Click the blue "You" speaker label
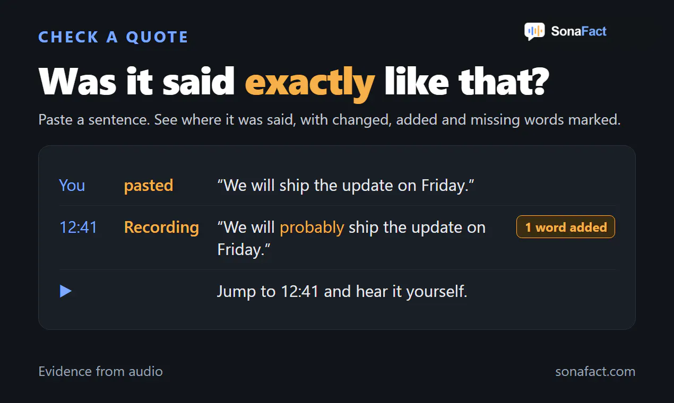 [72, 185]
